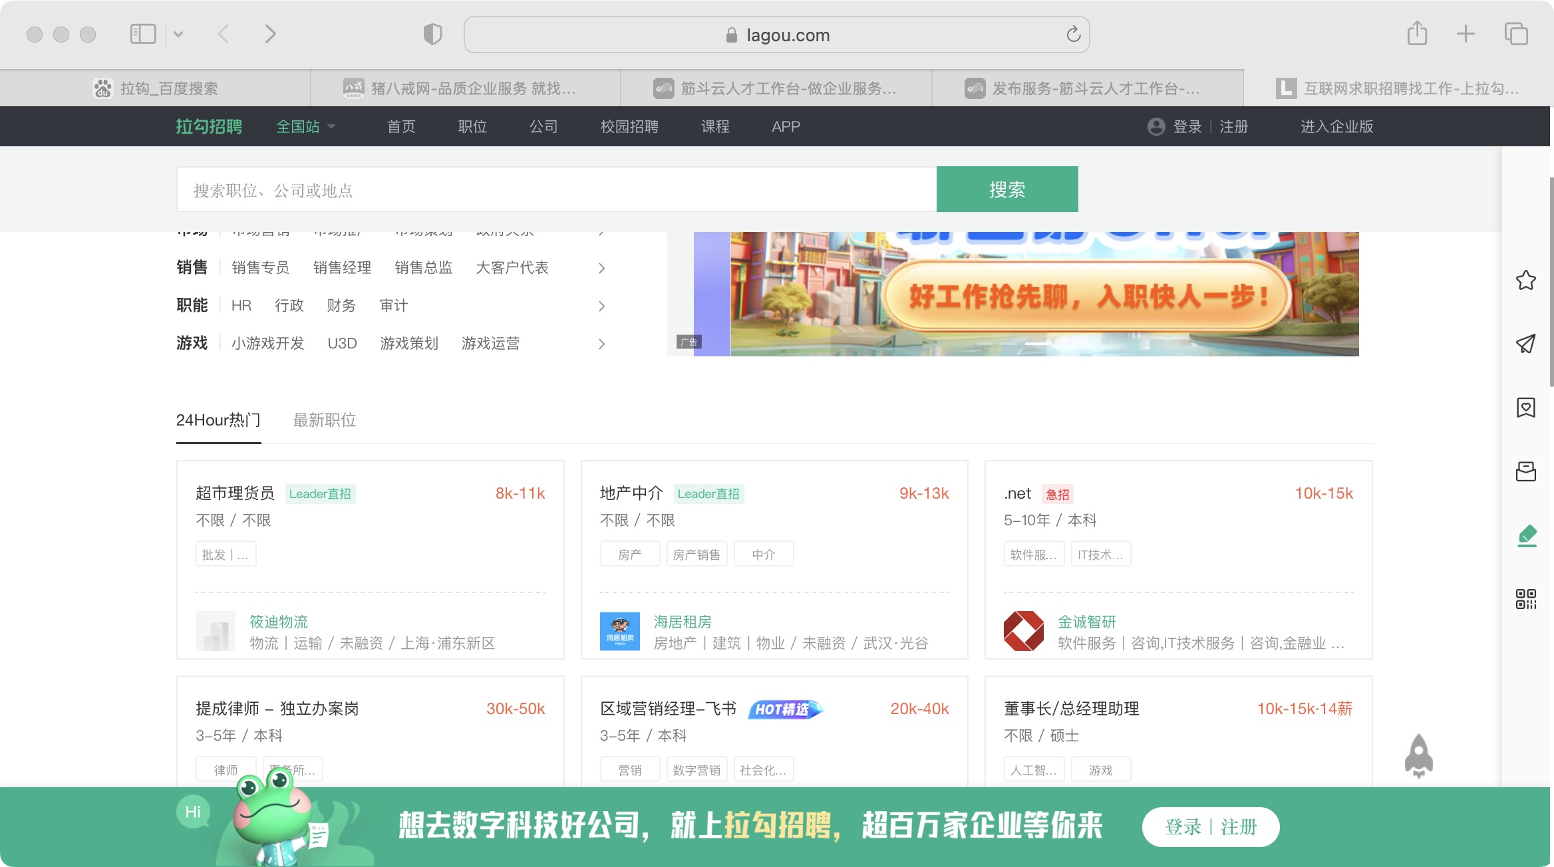
Task: Click user avatar icon next to 登录
Action: tap(1156, 126)
